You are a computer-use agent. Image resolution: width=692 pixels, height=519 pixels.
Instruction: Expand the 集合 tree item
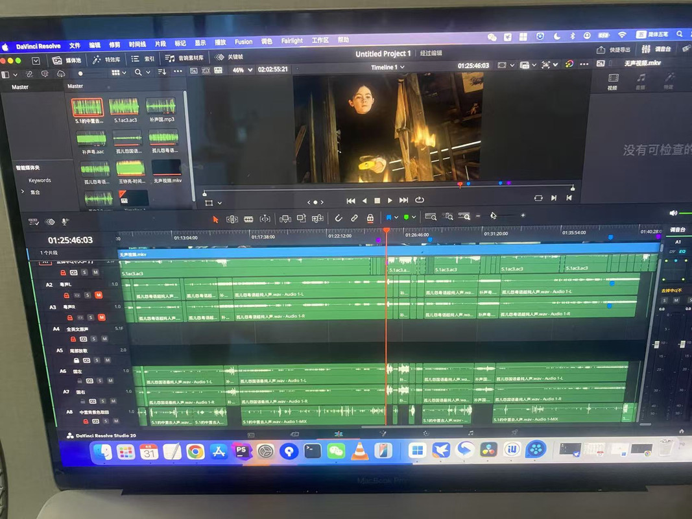click(23, 191)
